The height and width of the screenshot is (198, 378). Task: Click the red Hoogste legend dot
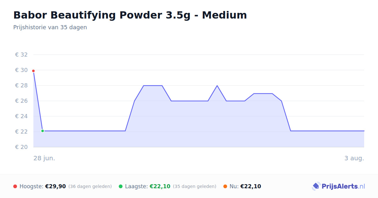pyautogui.click(x=15, y=186)
